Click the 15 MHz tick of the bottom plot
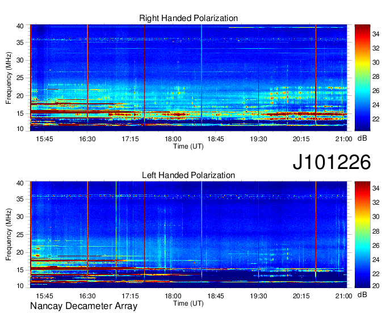 tap(20, 270)
